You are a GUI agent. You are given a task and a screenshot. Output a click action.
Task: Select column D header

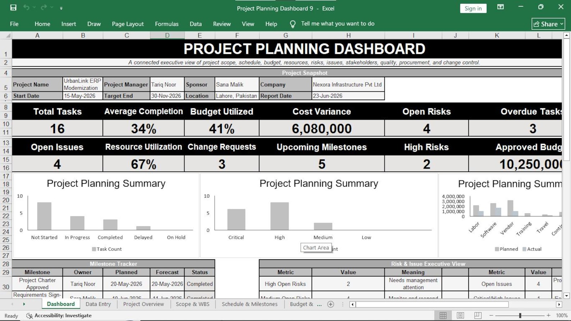(x=167, y=35)
